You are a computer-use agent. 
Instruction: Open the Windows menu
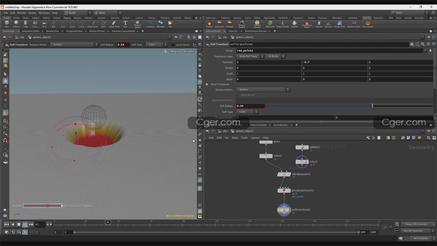44,13
